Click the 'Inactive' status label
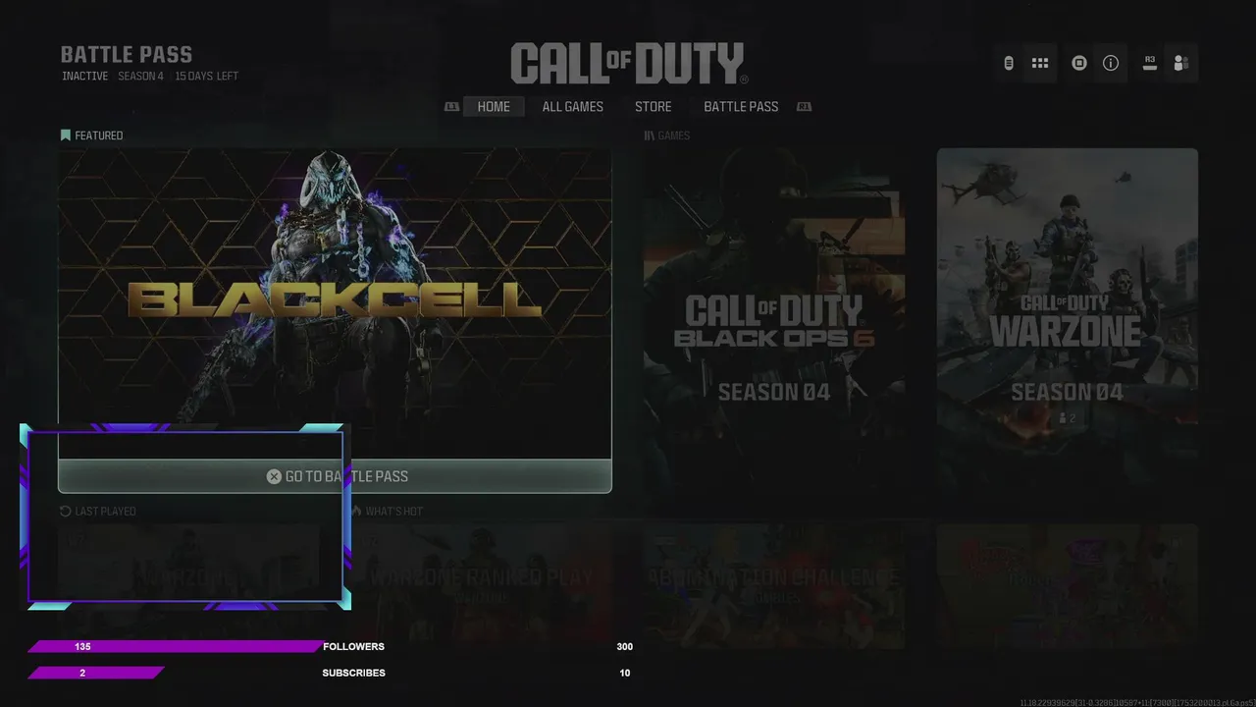The width and height of the screenshot is (1256, 707). click(85, 76)
